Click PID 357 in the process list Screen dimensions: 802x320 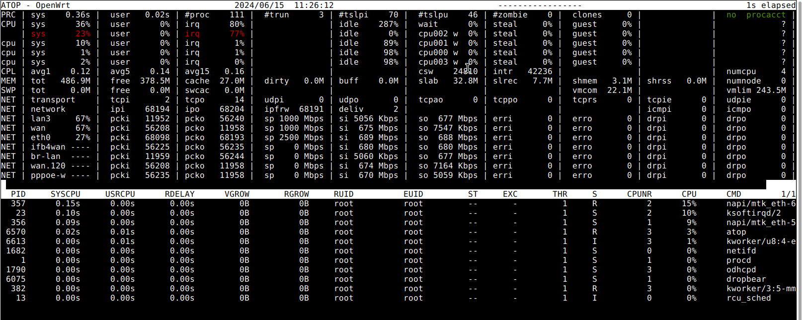coord(18,204)
